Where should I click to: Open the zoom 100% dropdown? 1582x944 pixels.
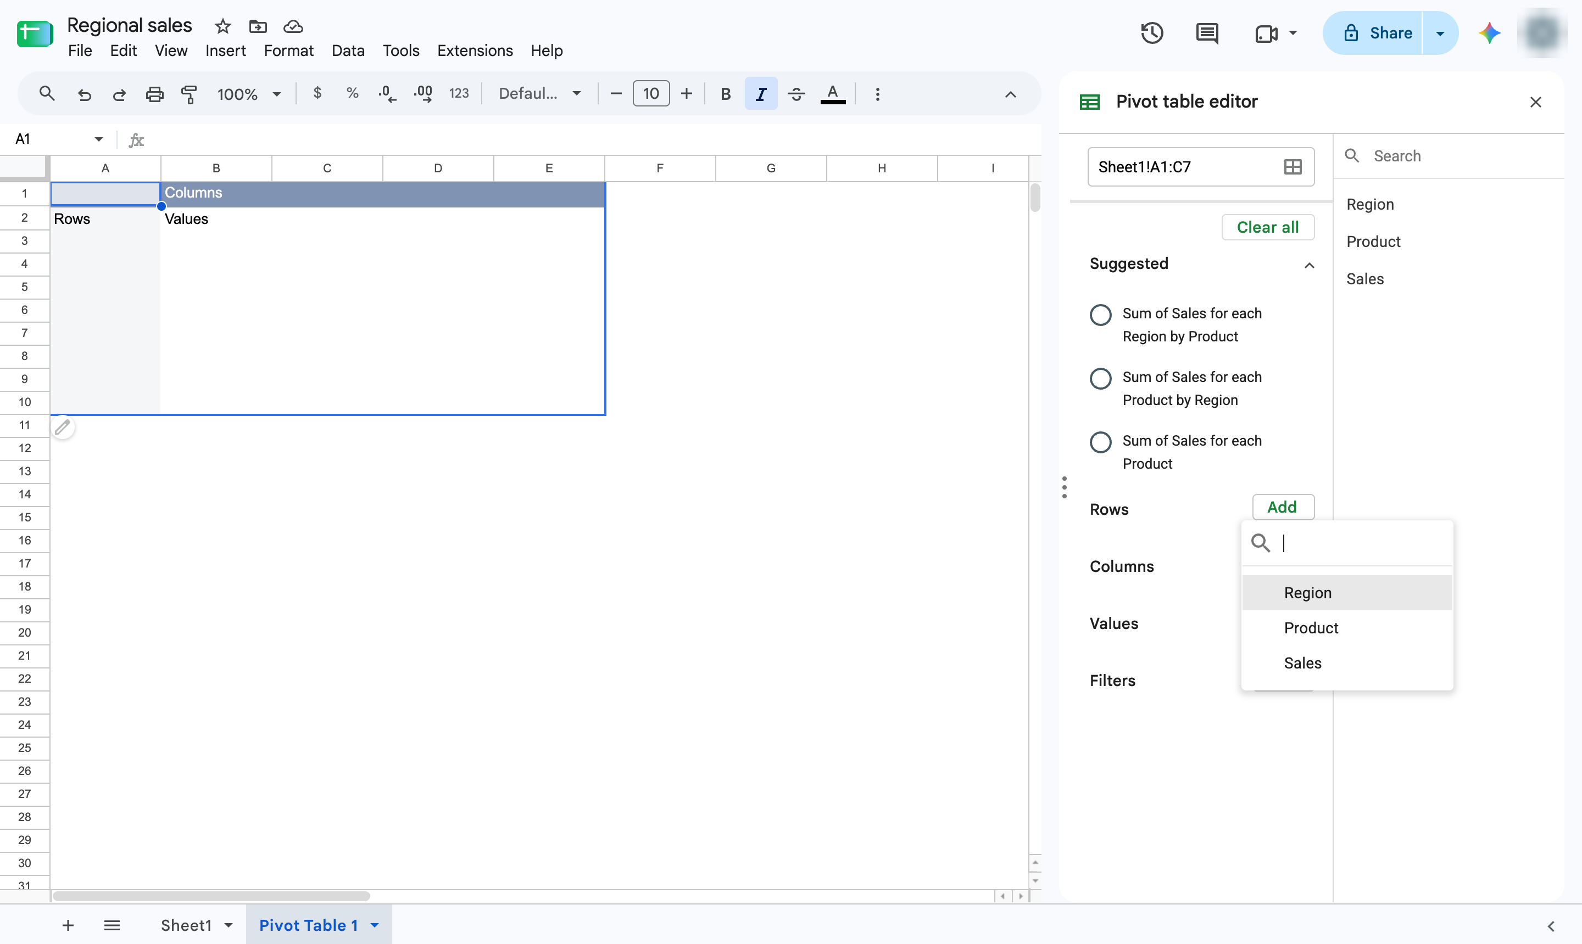249,94
